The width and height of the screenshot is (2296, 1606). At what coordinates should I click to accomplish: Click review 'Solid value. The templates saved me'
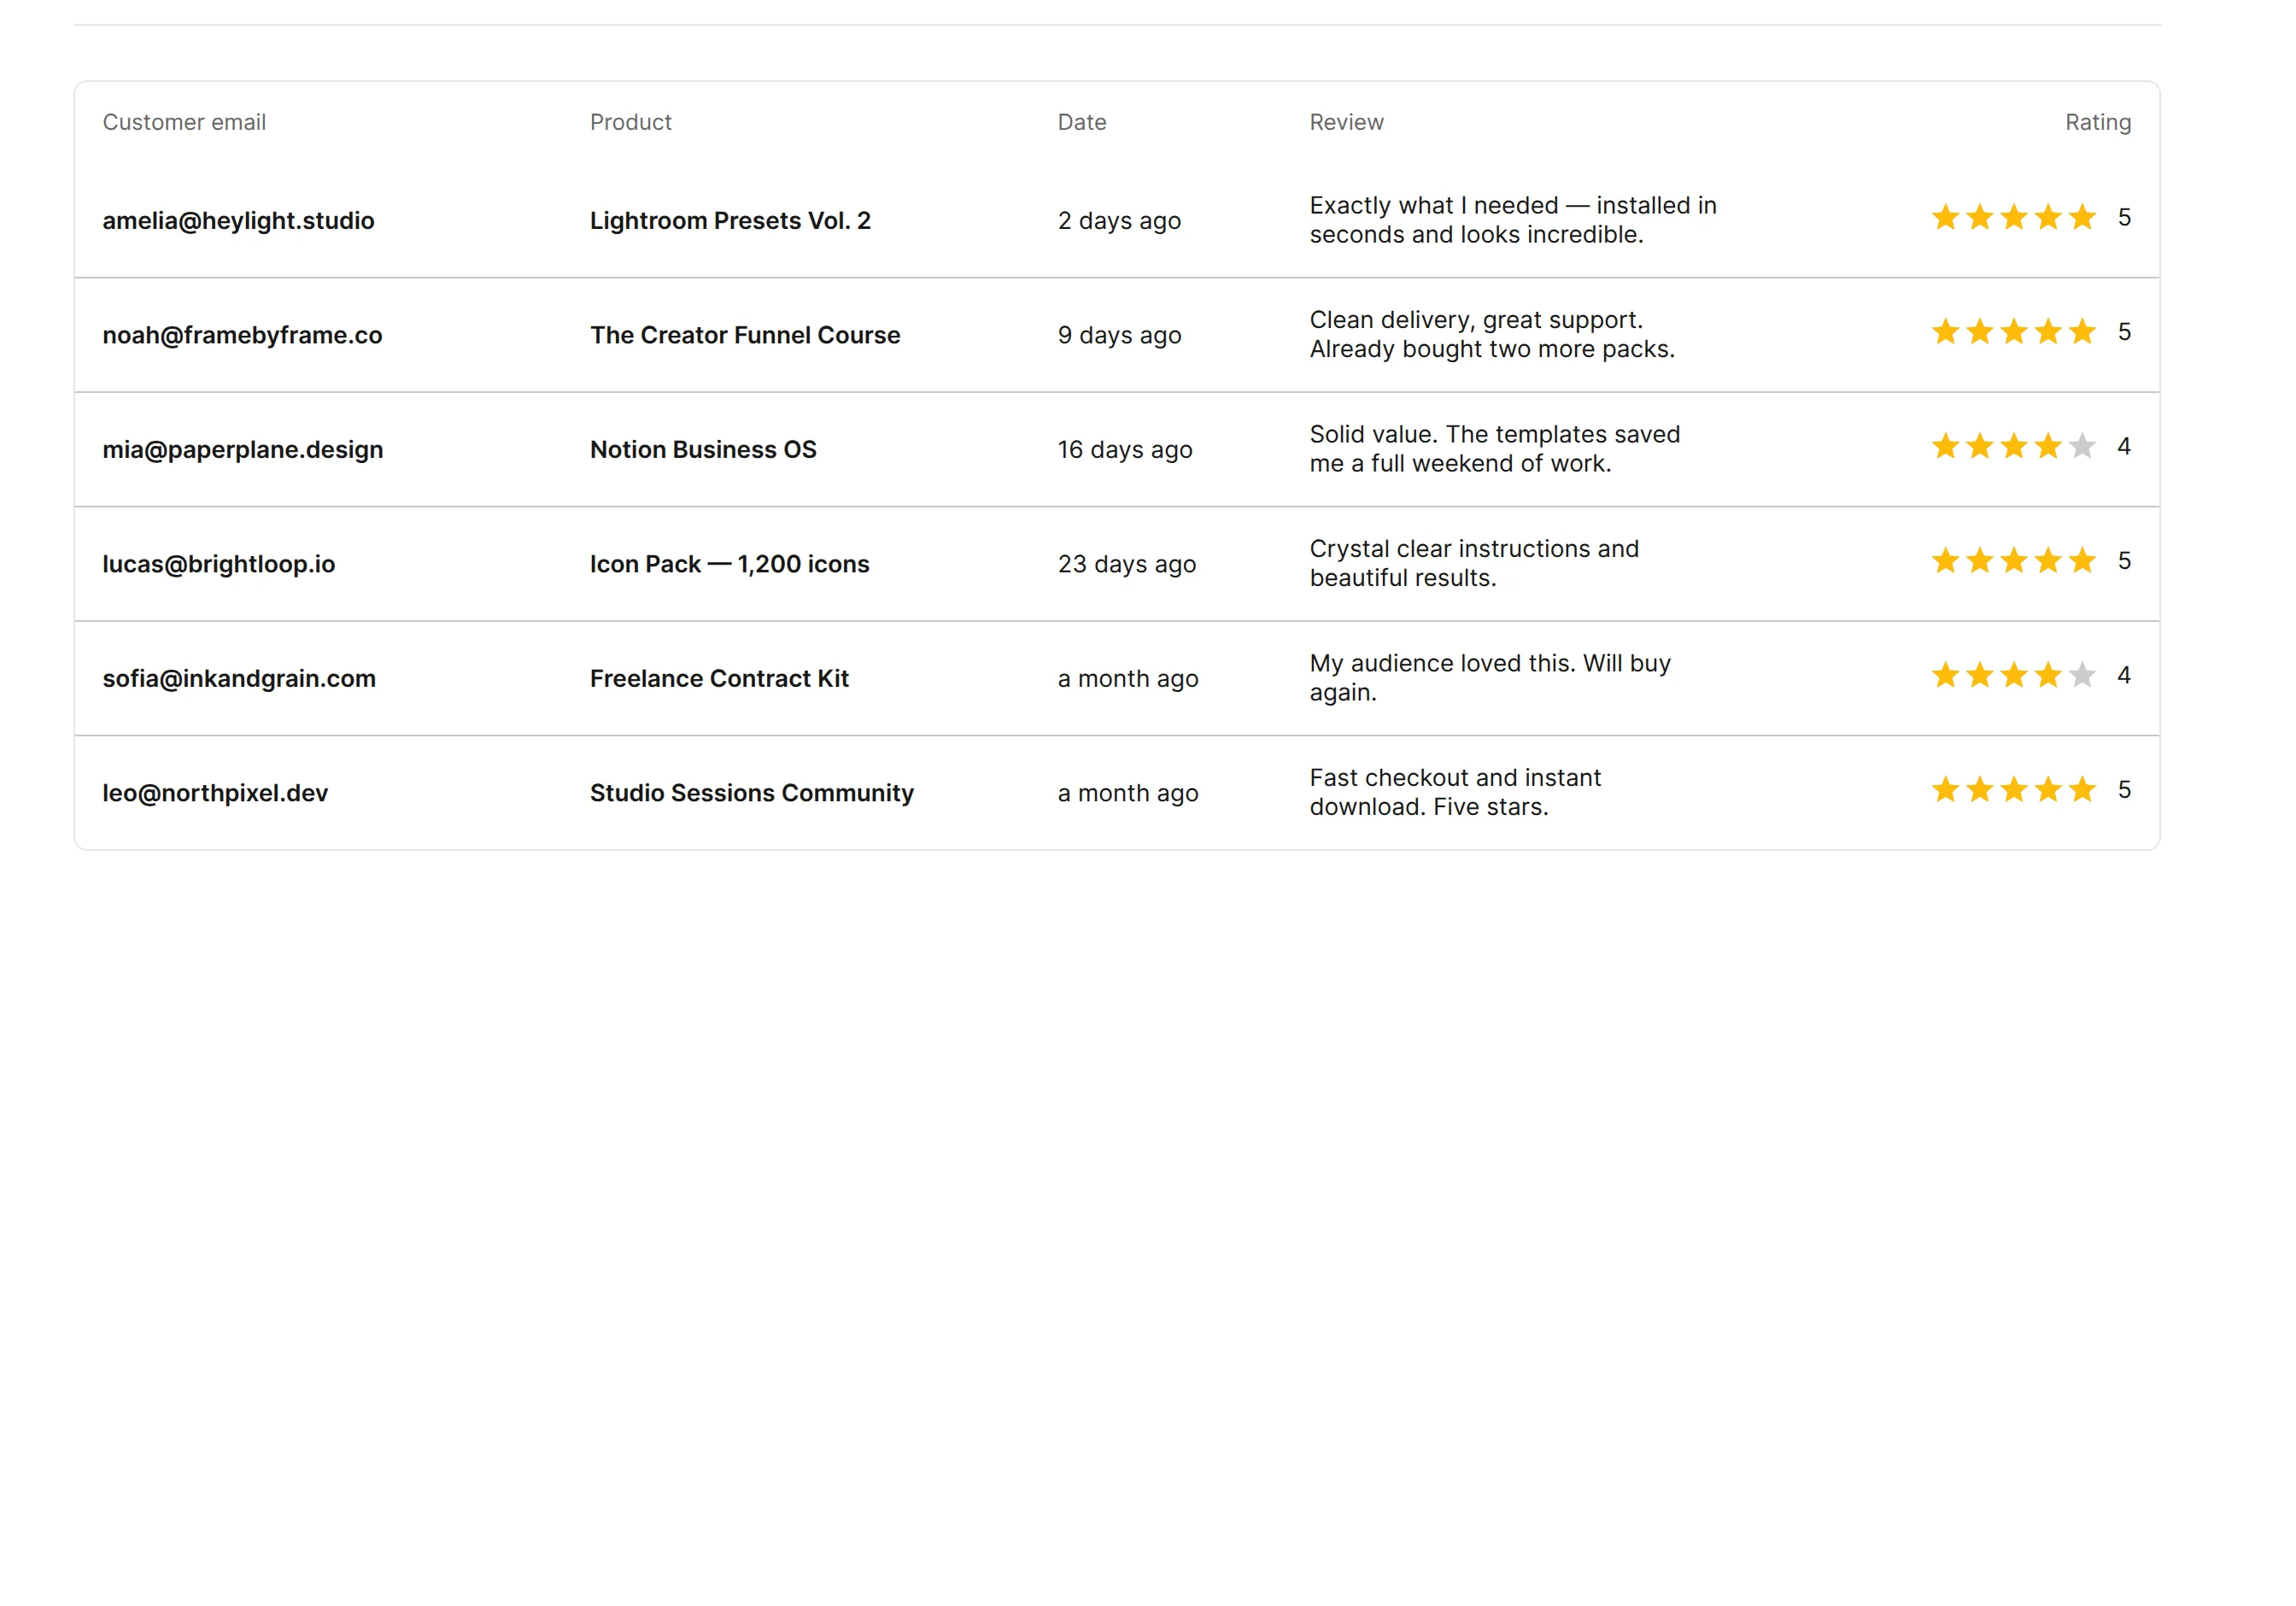pos(1495,449)
